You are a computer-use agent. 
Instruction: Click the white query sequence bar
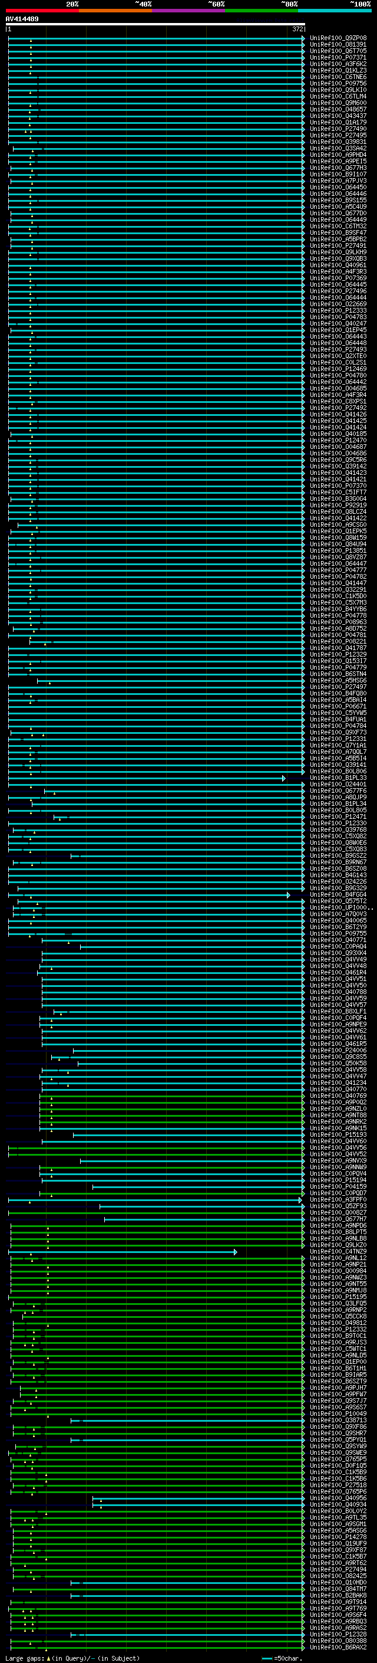click(156, 24)
